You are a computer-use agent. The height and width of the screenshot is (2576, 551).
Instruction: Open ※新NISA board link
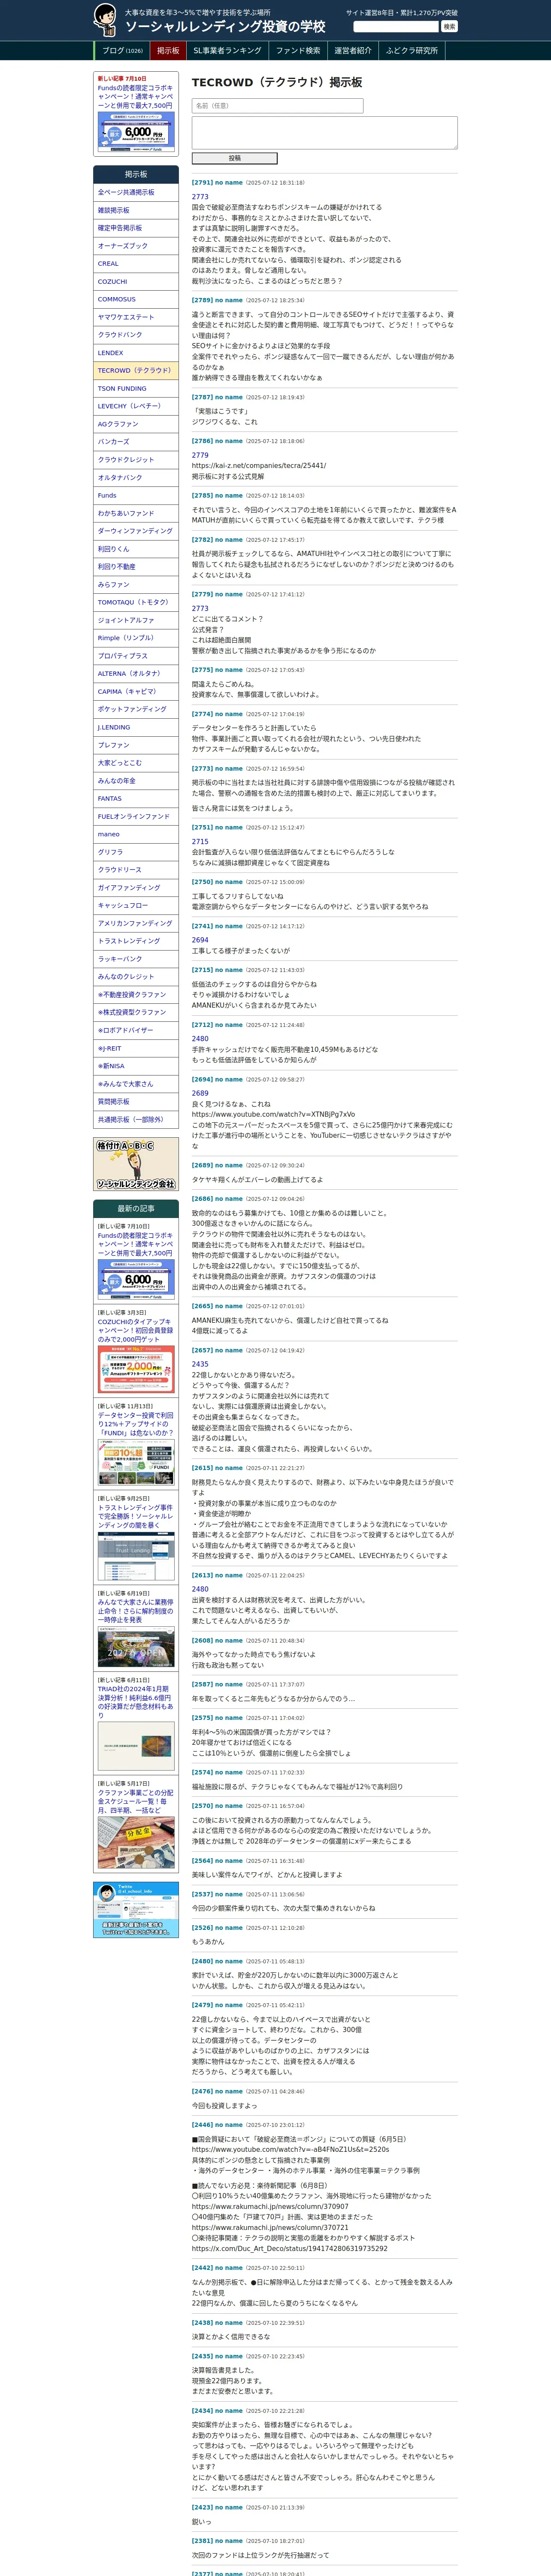(136, 1066)
